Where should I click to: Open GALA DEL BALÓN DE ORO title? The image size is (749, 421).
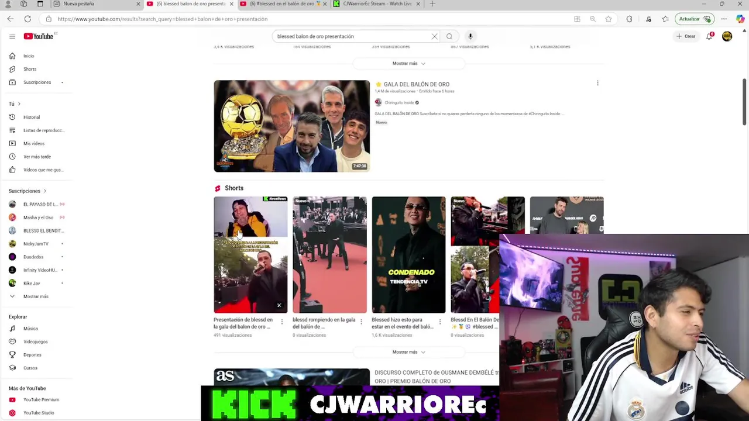pos(416,84)
